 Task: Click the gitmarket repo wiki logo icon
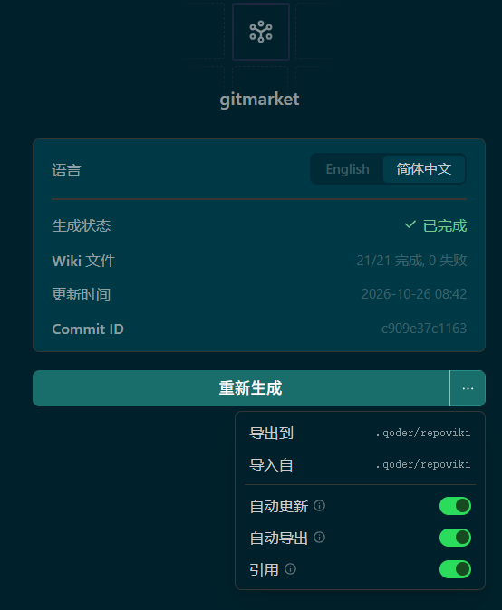tap(261, 32)
